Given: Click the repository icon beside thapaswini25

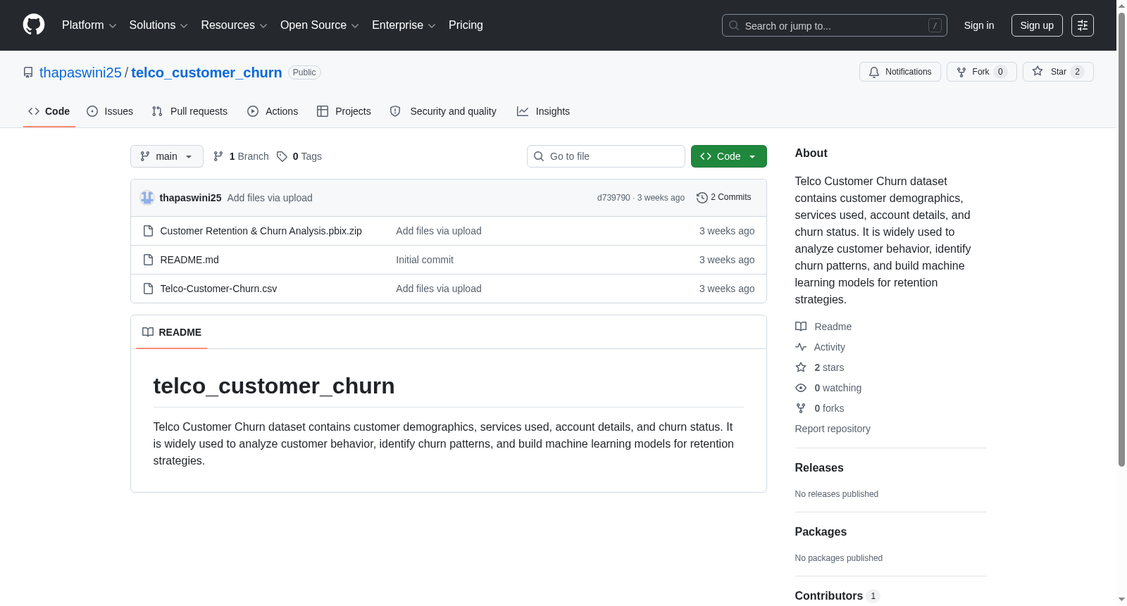Looking at the screenshot, I should (28, 72).
